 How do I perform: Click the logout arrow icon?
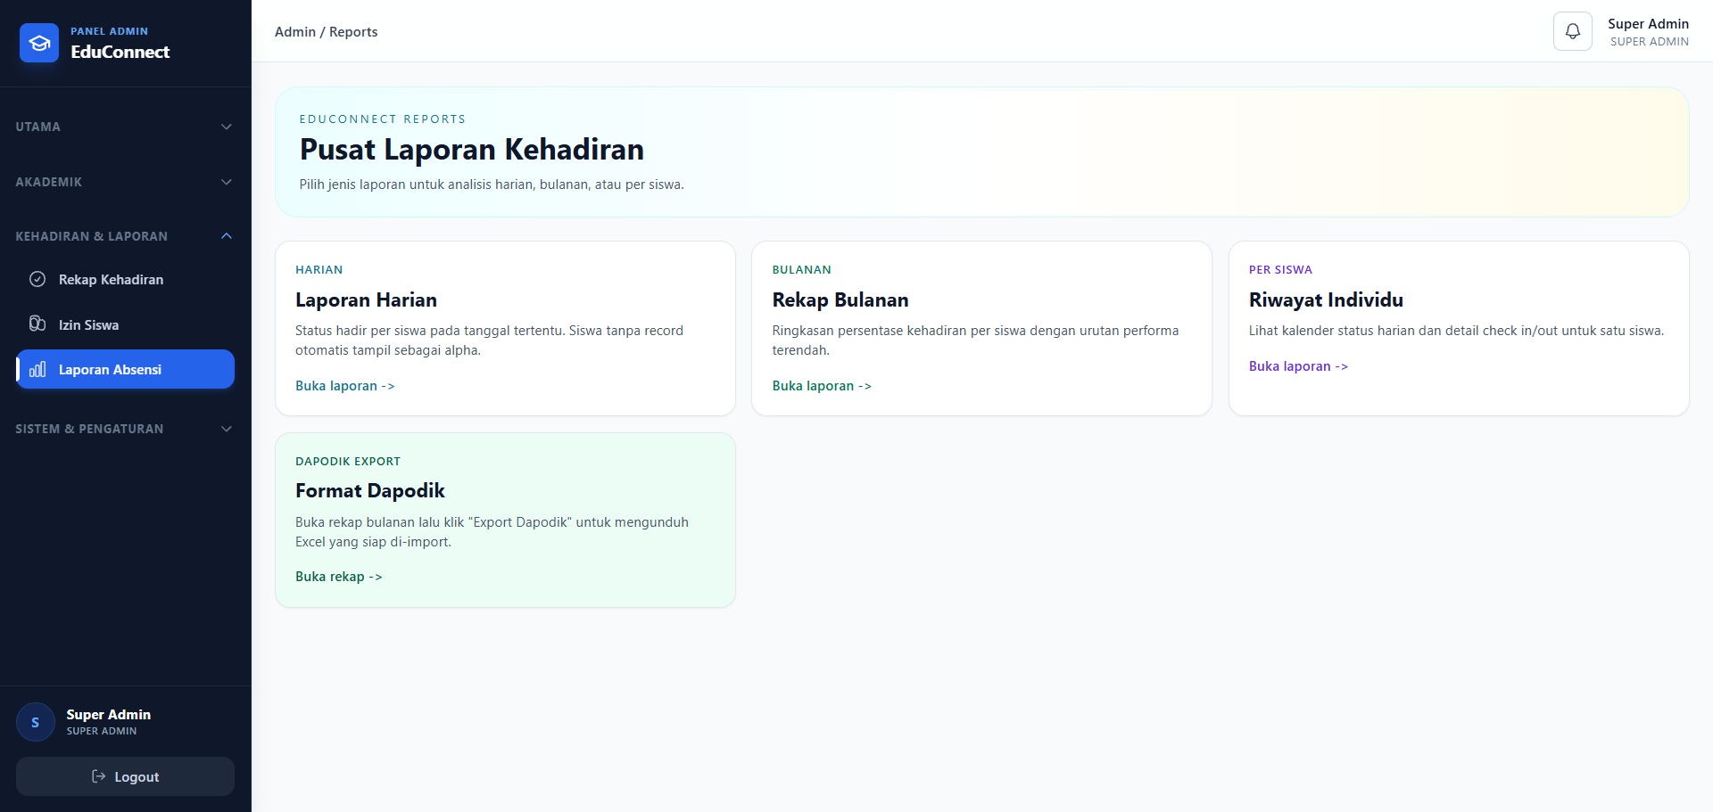[x=99, y=776]
